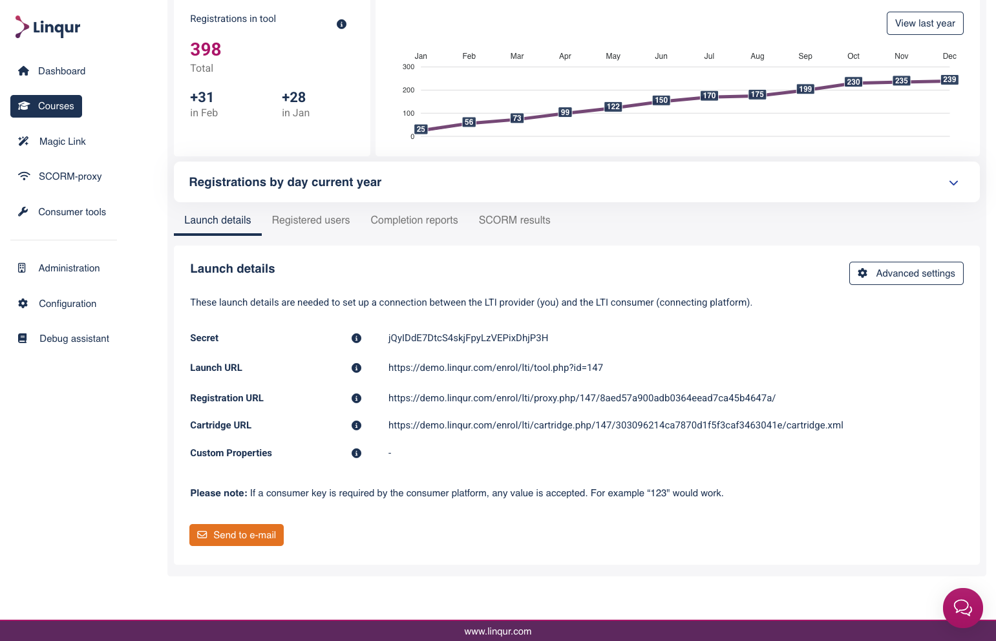Click the Consumer tools wrench icon
The image size is (996, 641).
tap(23, 211)
